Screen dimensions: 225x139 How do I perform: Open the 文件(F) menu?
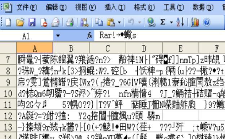[27, 7]
